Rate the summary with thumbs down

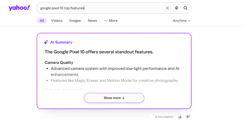[x=188, y=117]
